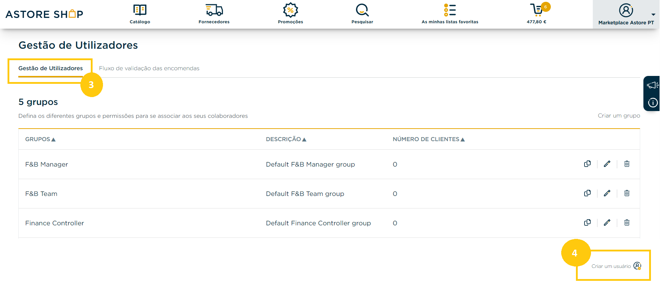Sort by NÚMERO DE CLIENTES column header
The image size is (666, 293).
coord(429,139)
